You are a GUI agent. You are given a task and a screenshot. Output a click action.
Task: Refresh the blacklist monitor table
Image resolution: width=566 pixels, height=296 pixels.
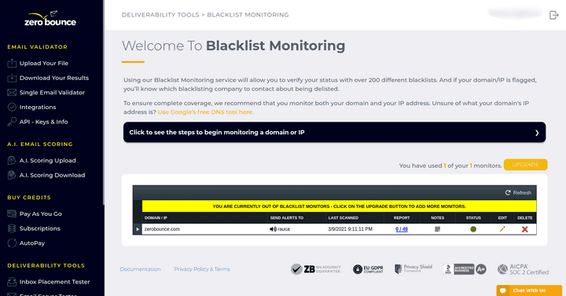(x=518, y=192)
